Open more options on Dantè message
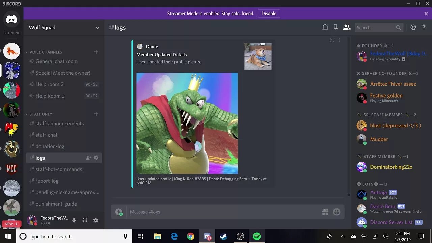Viewport: 432px width, 243px height. (x=339, y=40)
